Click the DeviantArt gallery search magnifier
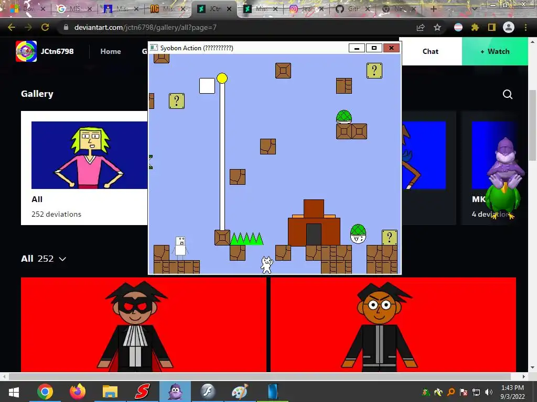The height and width of the screenshot is (402, 537). coord(508,94)
